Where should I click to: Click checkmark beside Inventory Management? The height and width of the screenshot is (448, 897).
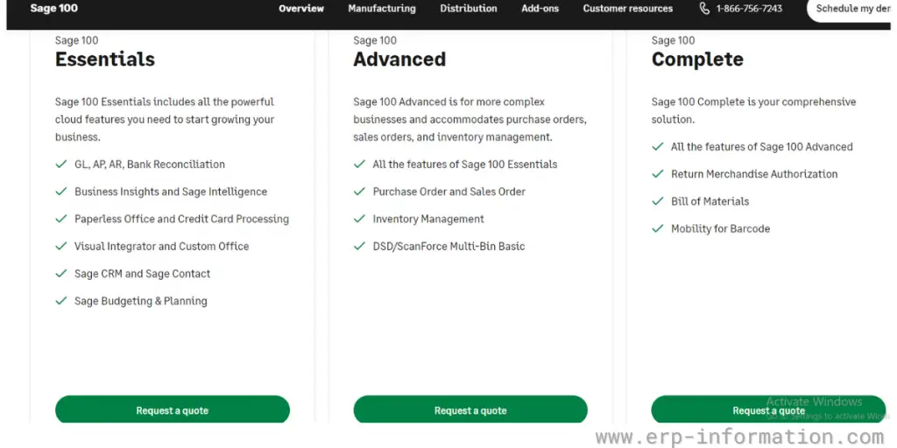pos(359,219)
